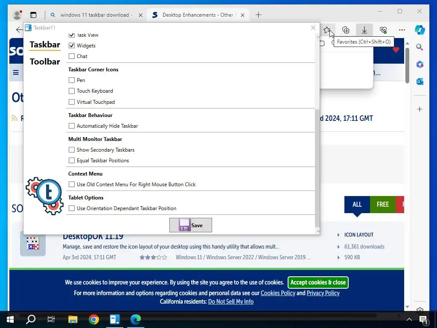Open the tab actions menu icon
This screenshot has width=437, height=328.
coord(33,15)
